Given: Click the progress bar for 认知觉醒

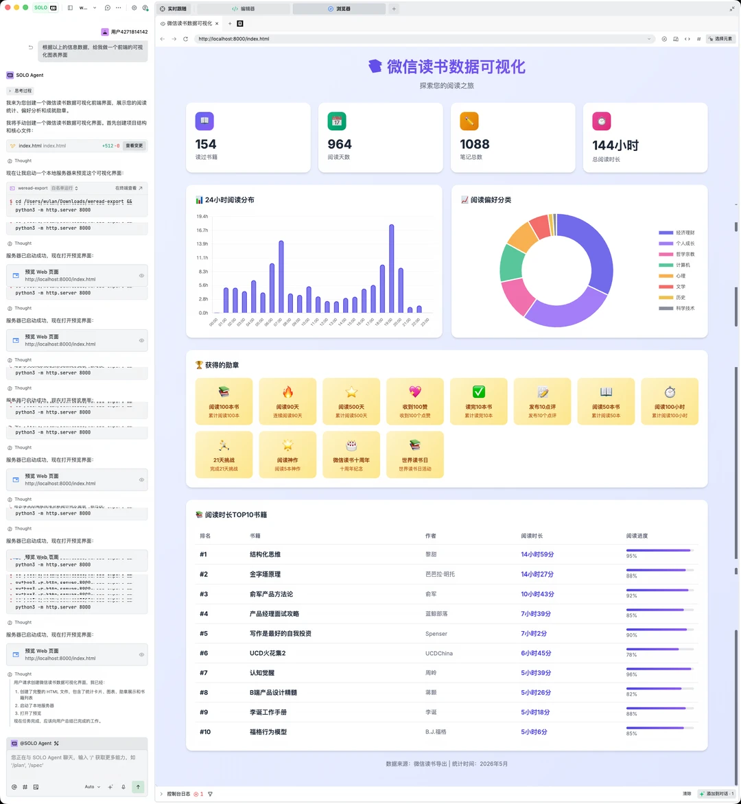Looking at the screenshot, I should click(660, 669).
